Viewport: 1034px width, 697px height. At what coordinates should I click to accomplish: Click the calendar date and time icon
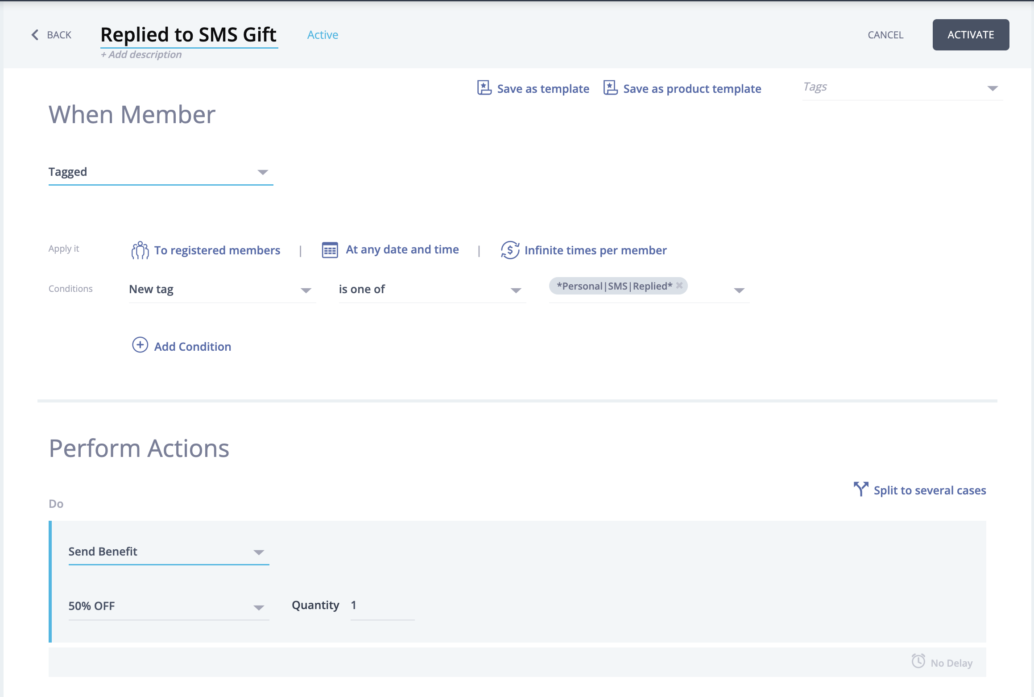click(x=330, y=250)
